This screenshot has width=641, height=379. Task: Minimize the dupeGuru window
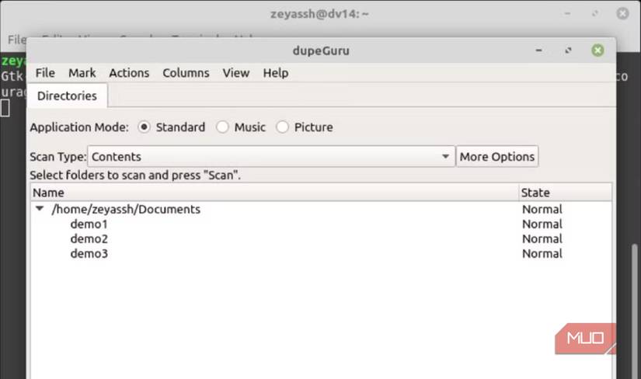(x=538, y=50)
